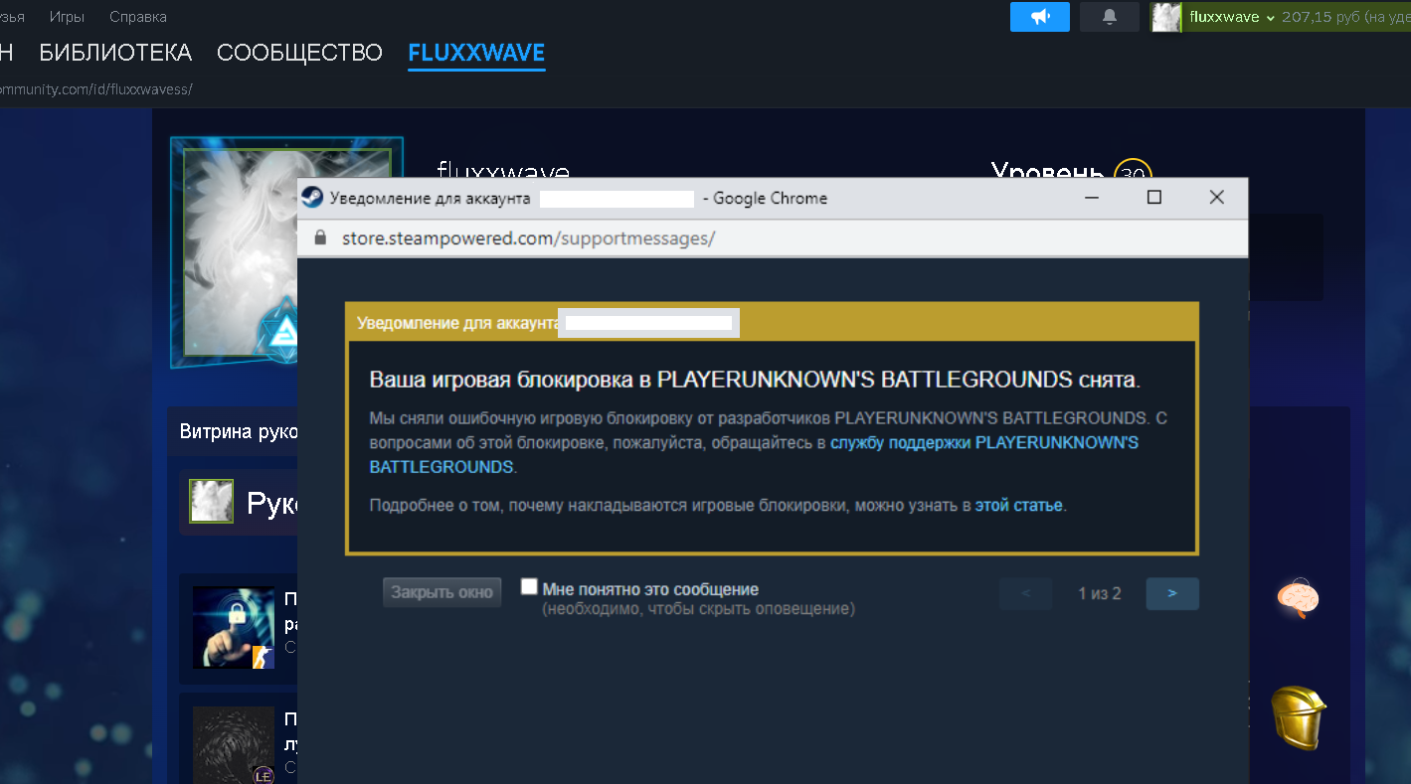Minimize the Chrome notification popup window

click(1092, 198)
